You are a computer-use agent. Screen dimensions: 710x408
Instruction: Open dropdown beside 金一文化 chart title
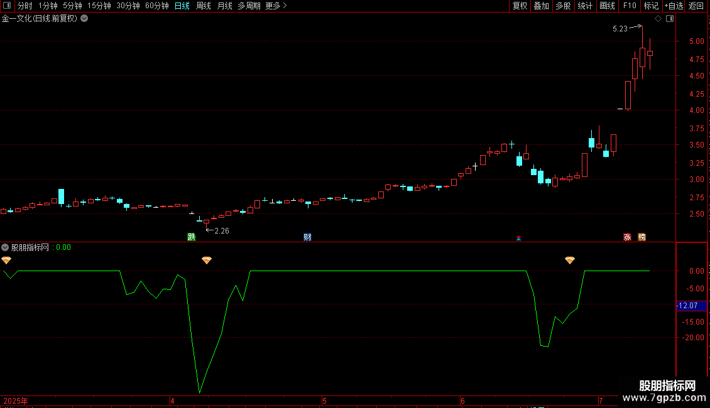(84, 19)
